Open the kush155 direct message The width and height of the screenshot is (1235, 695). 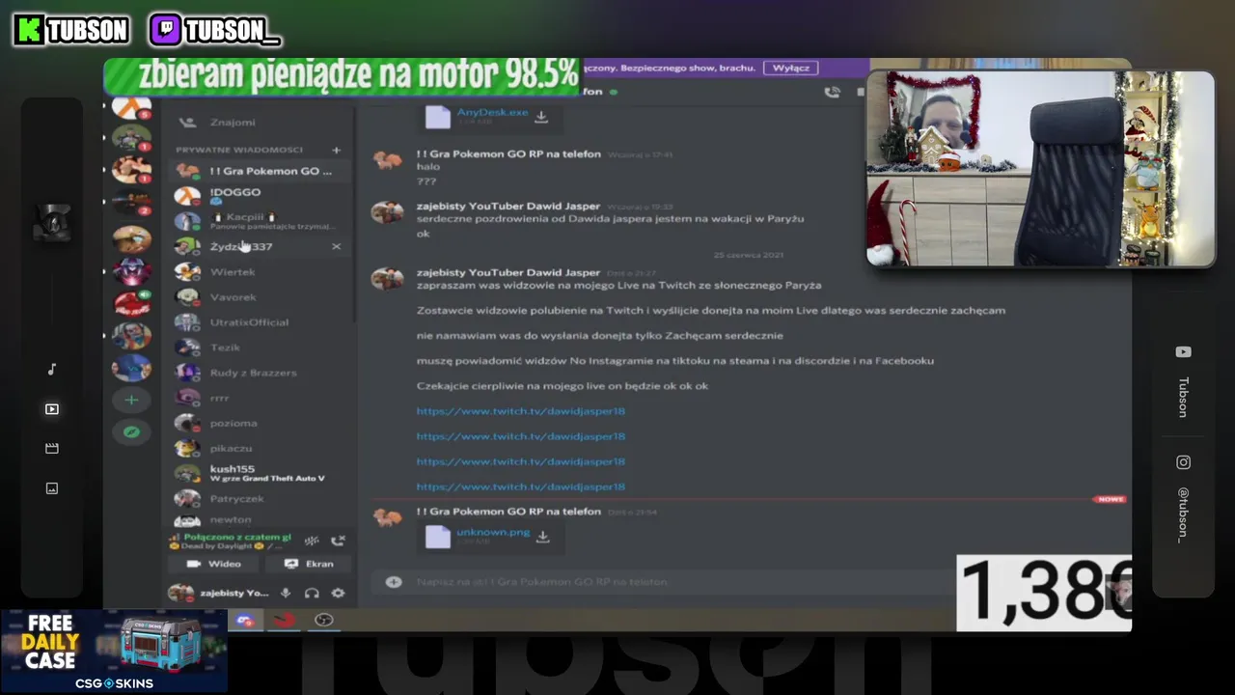(x=259, y=473)
